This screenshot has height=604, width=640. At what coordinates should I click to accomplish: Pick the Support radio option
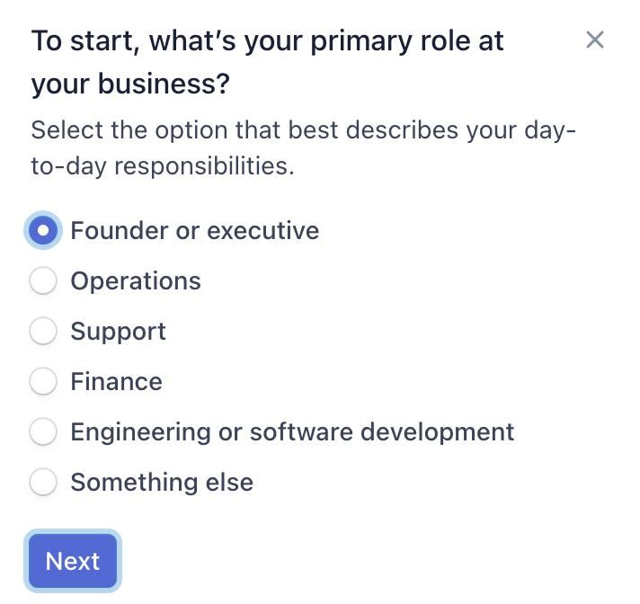point(43,331)
